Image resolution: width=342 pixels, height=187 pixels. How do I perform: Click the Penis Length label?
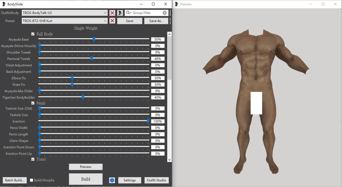pos(19,134)
